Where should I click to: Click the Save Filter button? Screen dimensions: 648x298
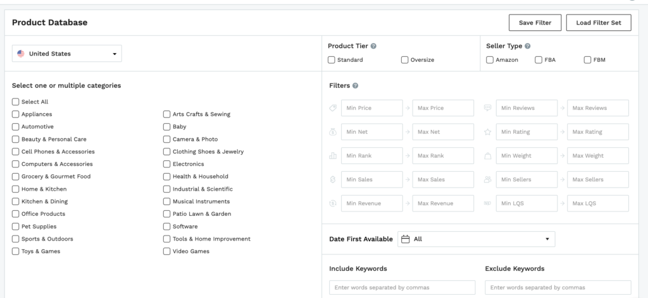coord(535,23)
